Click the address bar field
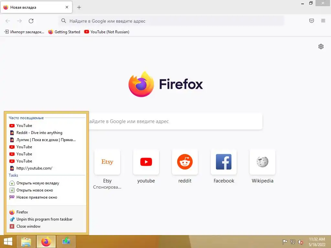This screenshot has height=248, width=331. (171, 21)
